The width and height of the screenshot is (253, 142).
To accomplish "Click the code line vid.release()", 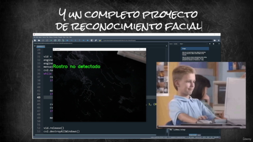I will pyautogui.click(x=54, y=128).
